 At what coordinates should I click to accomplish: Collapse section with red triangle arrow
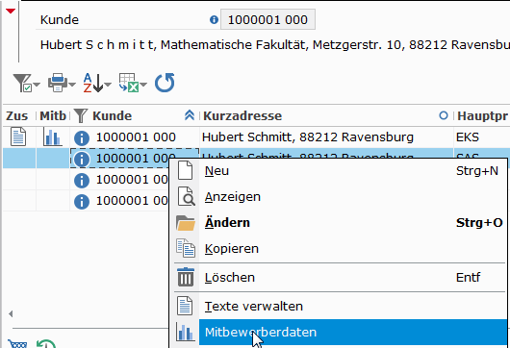pyautogui.click(x=11, y=11)
